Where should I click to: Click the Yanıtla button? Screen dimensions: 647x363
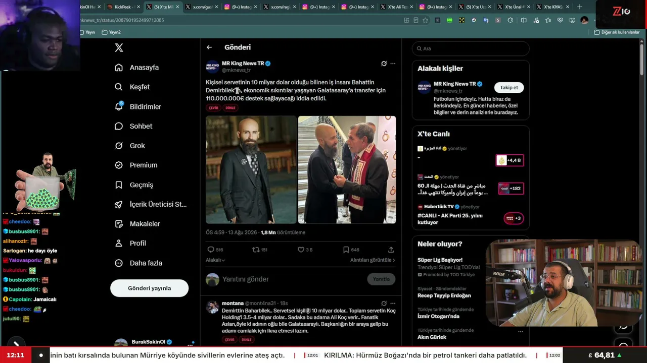(381, 279)
